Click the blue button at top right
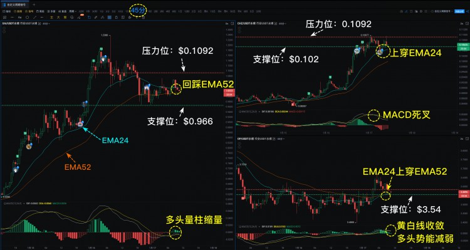The height and width of the screenshot is (250, 470). click(x=459, y=11)
